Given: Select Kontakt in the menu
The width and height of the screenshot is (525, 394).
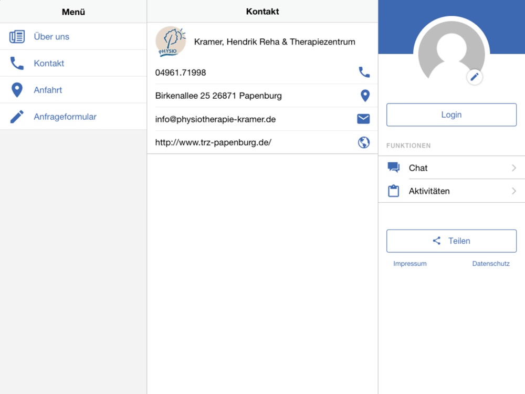Looking at the screenshot, I should 73,63.
